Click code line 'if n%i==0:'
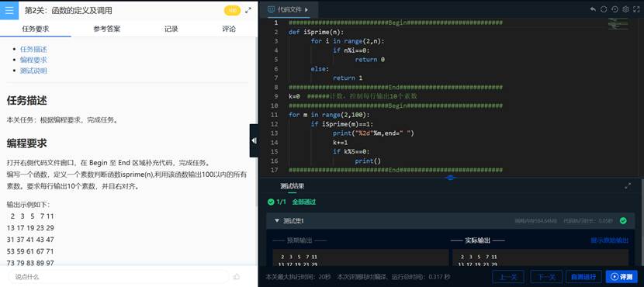The image size is (644, 287). pyautogui.click(x=351, y=50)
